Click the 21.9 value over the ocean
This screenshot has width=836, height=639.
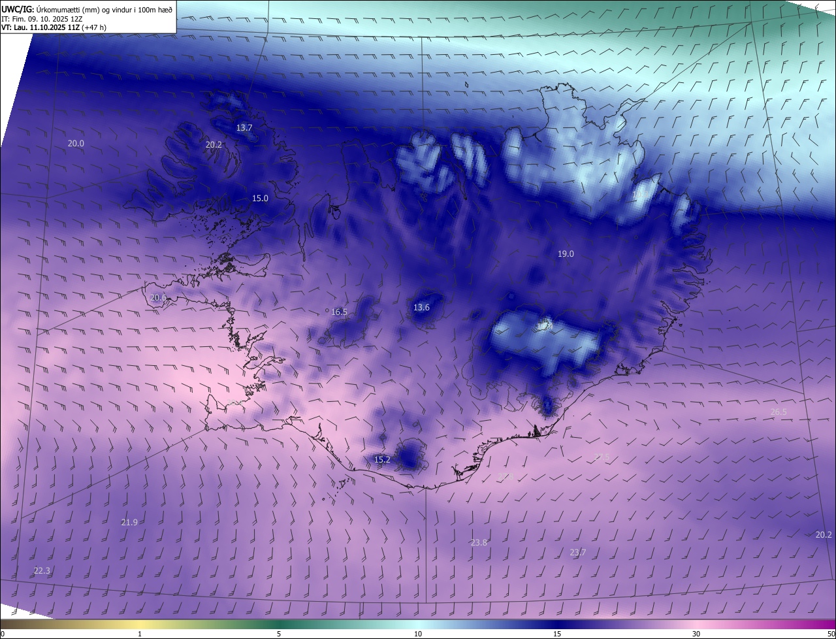pyautogui.click(x=129, y=522)
